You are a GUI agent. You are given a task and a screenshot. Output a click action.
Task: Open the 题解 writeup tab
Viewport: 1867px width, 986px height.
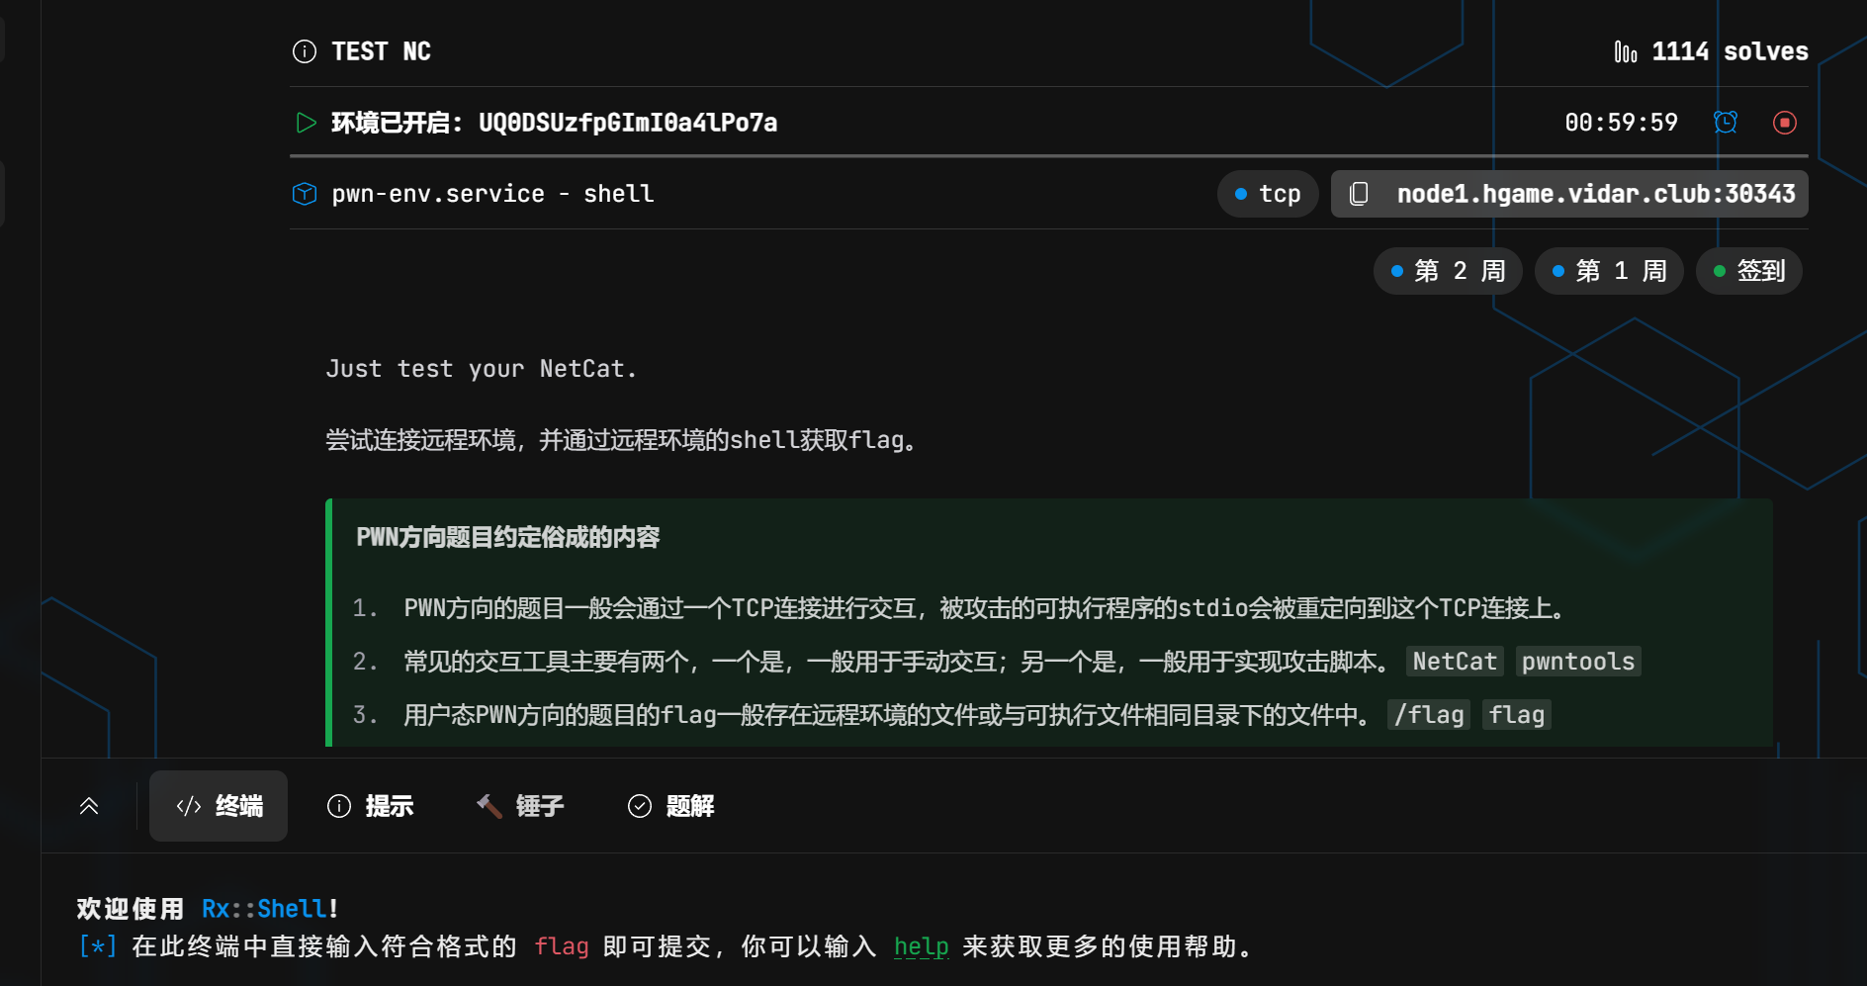[670, 806]
